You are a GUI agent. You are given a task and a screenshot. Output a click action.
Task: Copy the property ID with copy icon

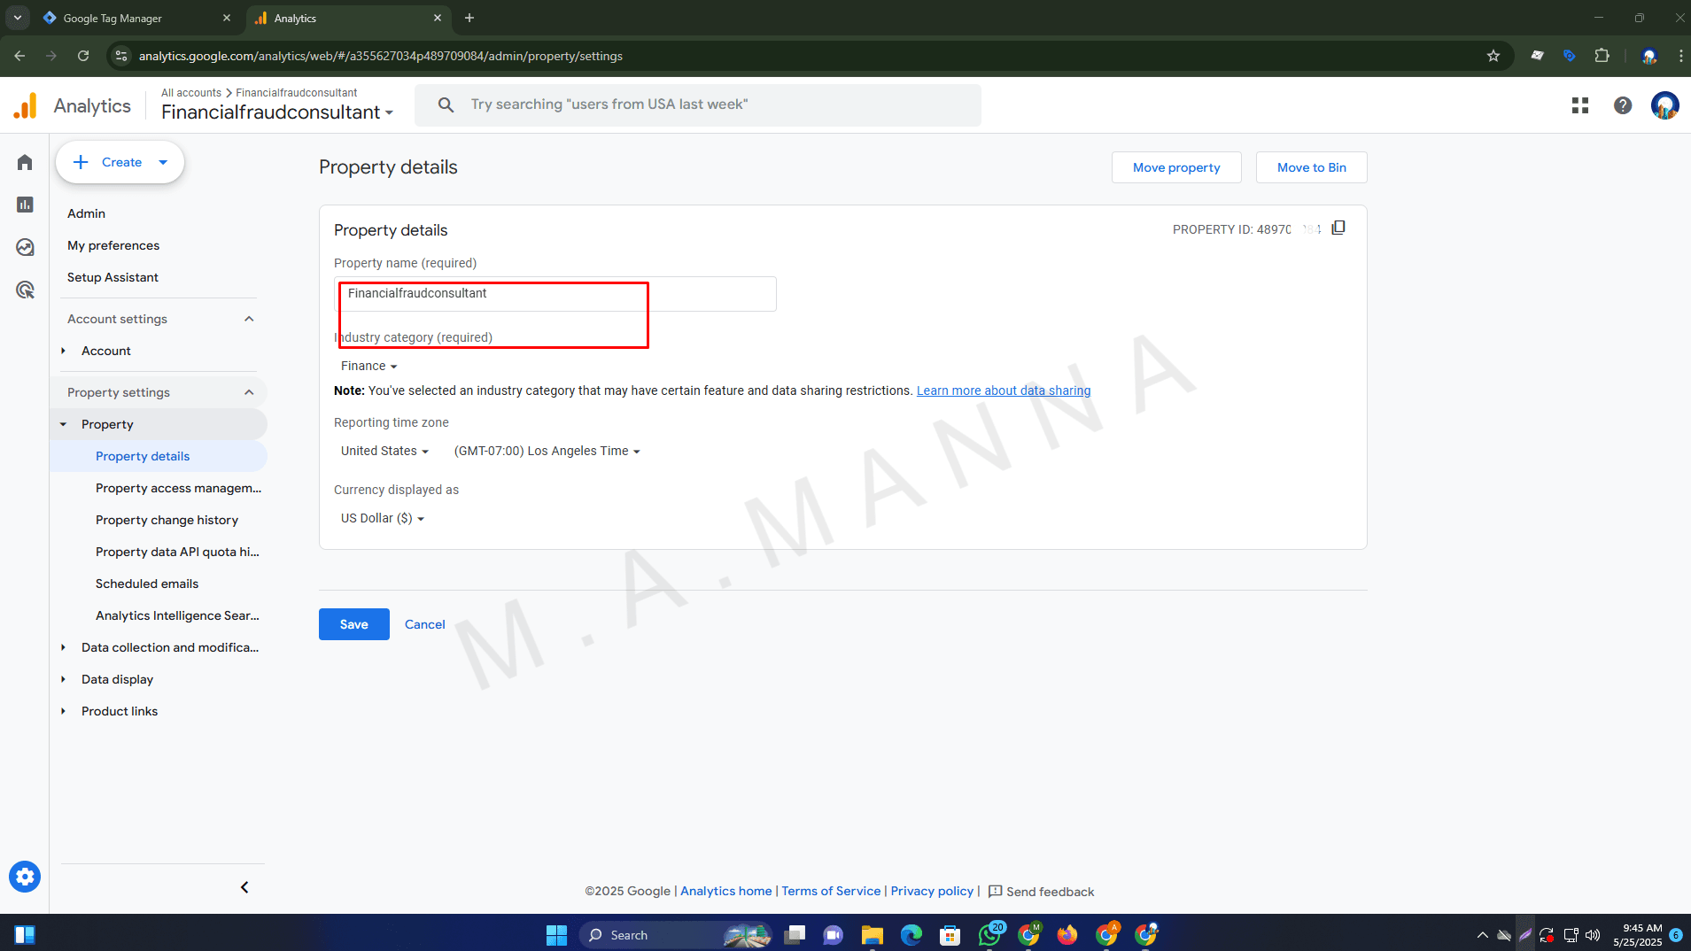pos(1338,228)
